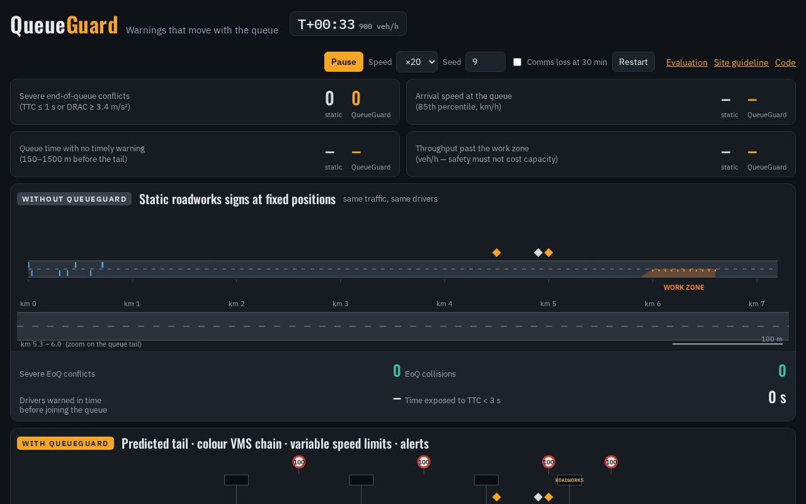
Task: Click the WITH QUEUEGUARD badge
Action: (x=65, y=444)
